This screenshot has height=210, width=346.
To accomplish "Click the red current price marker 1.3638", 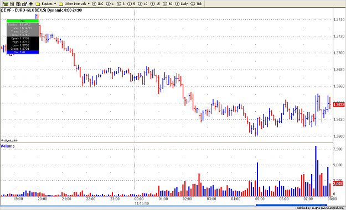I will tap(339, 104).
